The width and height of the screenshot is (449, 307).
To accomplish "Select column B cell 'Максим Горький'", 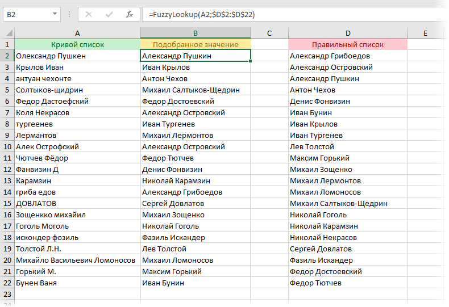I will click(x=196, y=272).
